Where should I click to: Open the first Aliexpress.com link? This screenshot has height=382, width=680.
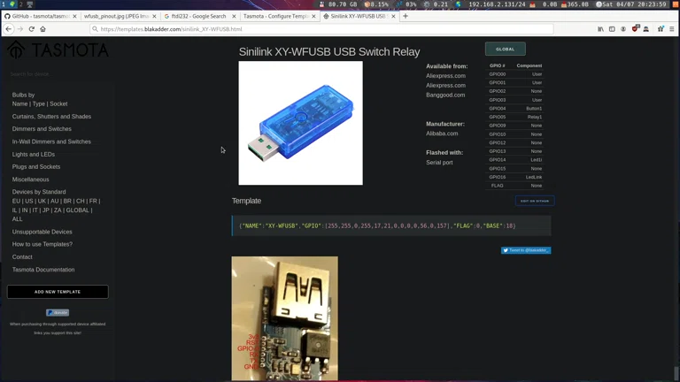click(445, 76)
